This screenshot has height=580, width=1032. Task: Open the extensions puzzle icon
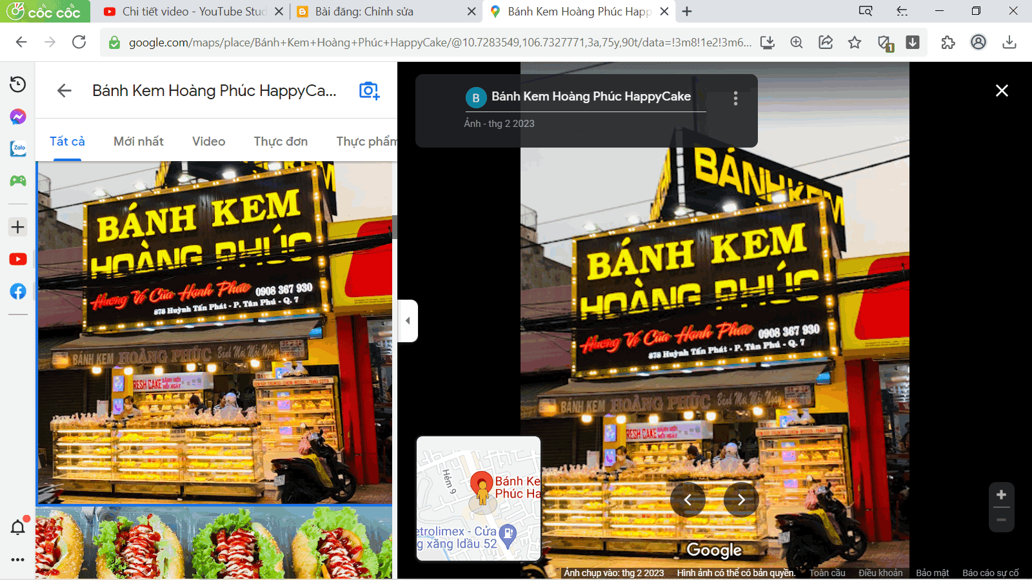point(948,43)
